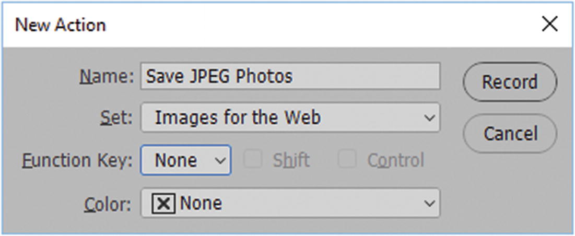The image size is (575, 236).
Task: Open the Color dropdown menu
Action: (x=290, y=203)
